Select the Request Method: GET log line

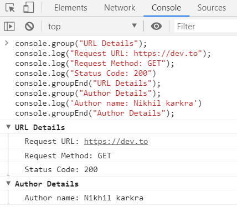(118, 156)
